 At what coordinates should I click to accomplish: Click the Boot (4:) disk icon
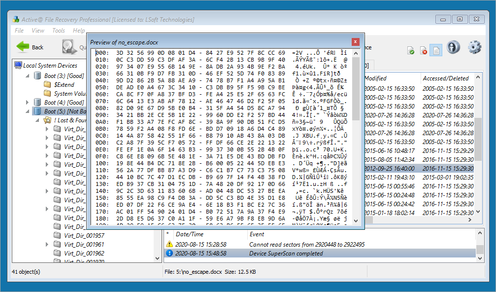coord(37,102)
